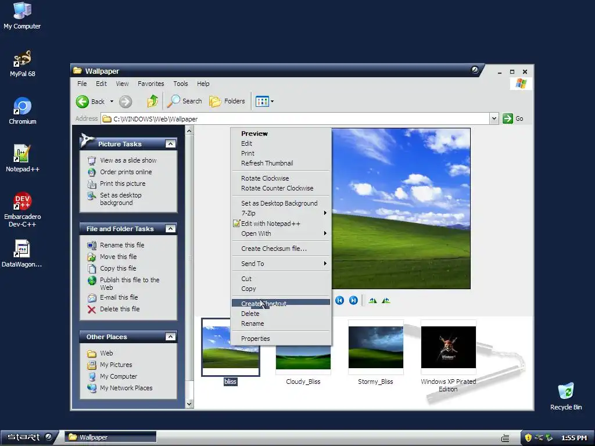Choose Refresh Thumbnail menu item

(281, 163)
